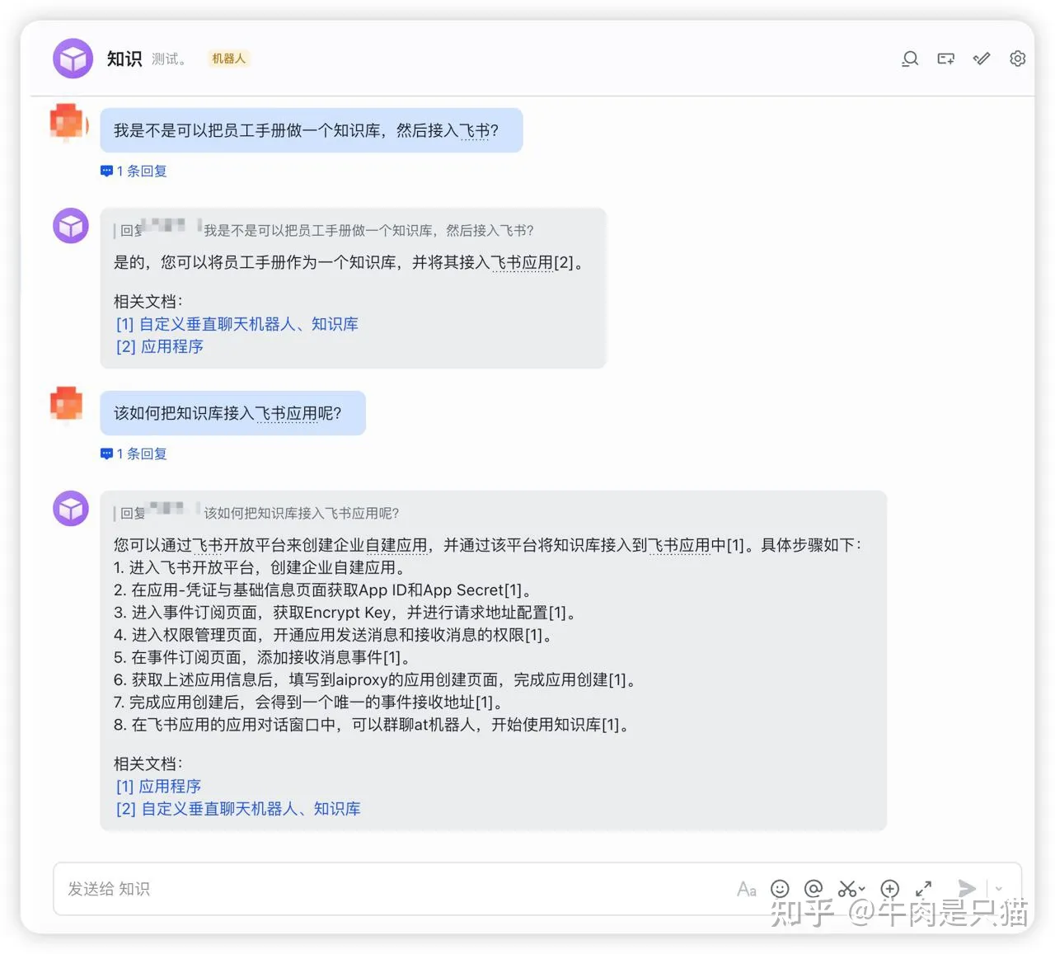This screenshot has height=954, width=1055.
Task: Click quoted reply header in first bot answer
Action: (x=324, y=230)
